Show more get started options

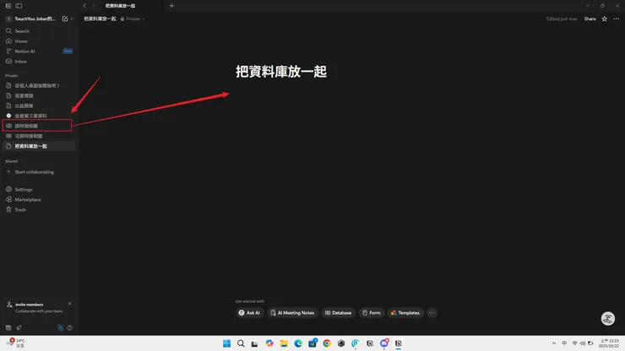(432, 313)
